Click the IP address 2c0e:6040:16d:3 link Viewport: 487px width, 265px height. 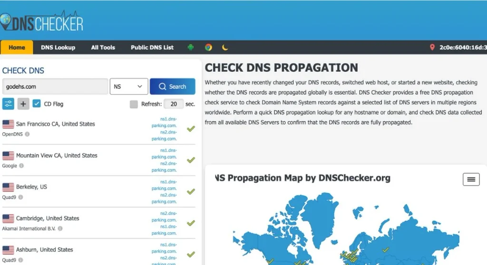point(463,47)
